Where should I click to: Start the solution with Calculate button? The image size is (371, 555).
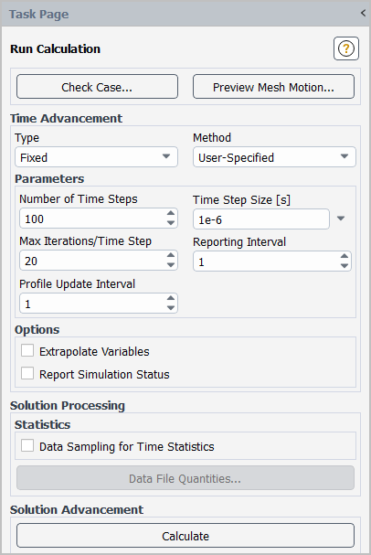[185, 536]
